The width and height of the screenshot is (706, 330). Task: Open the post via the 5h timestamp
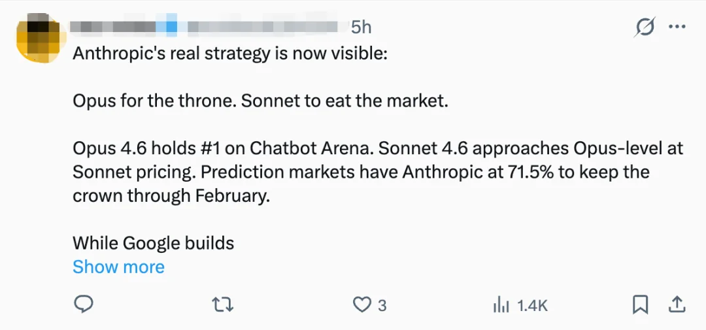361,27
